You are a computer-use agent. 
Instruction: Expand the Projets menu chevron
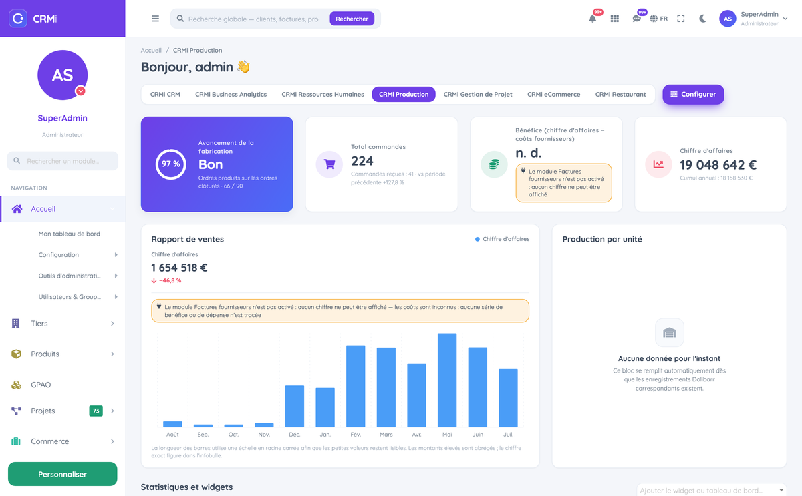point(112,411)
